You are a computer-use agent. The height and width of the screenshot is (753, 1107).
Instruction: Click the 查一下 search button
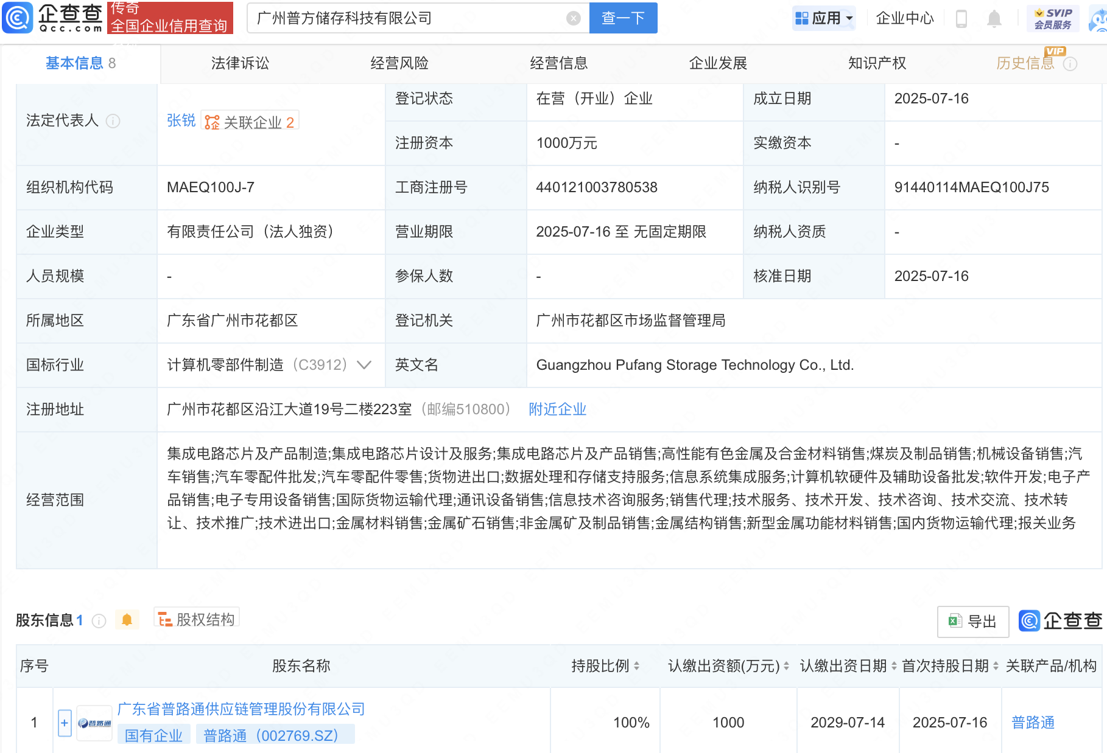click(624, 18)
